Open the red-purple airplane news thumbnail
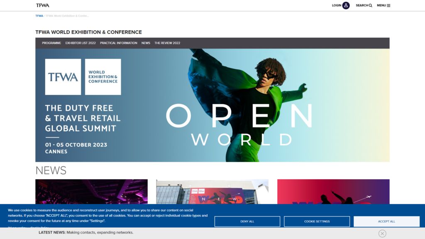Screen dimensions: 425x239 333,192
